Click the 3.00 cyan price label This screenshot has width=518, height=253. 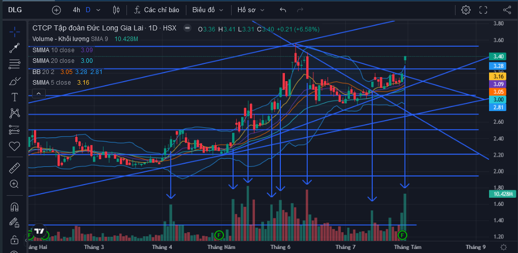coord(499,99)
